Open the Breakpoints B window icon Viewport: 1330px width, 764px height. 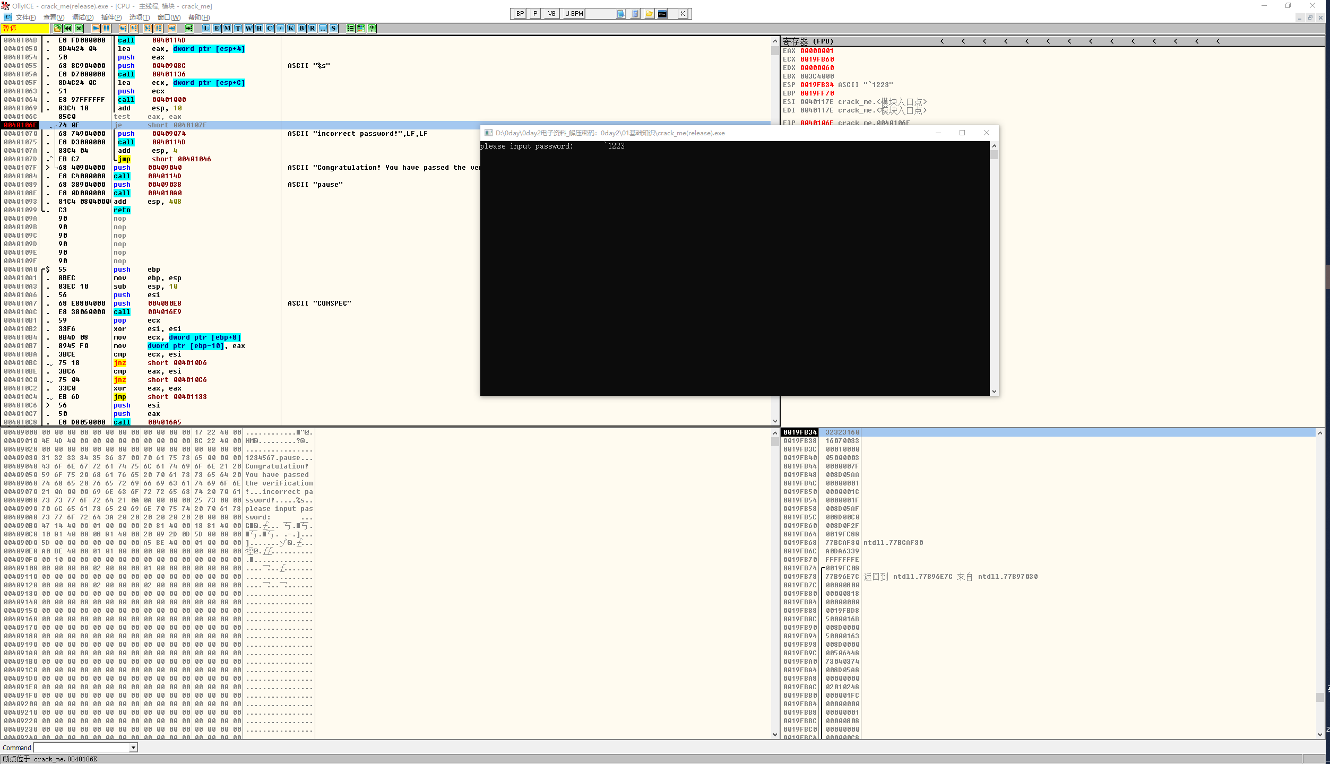coord(301,28)
